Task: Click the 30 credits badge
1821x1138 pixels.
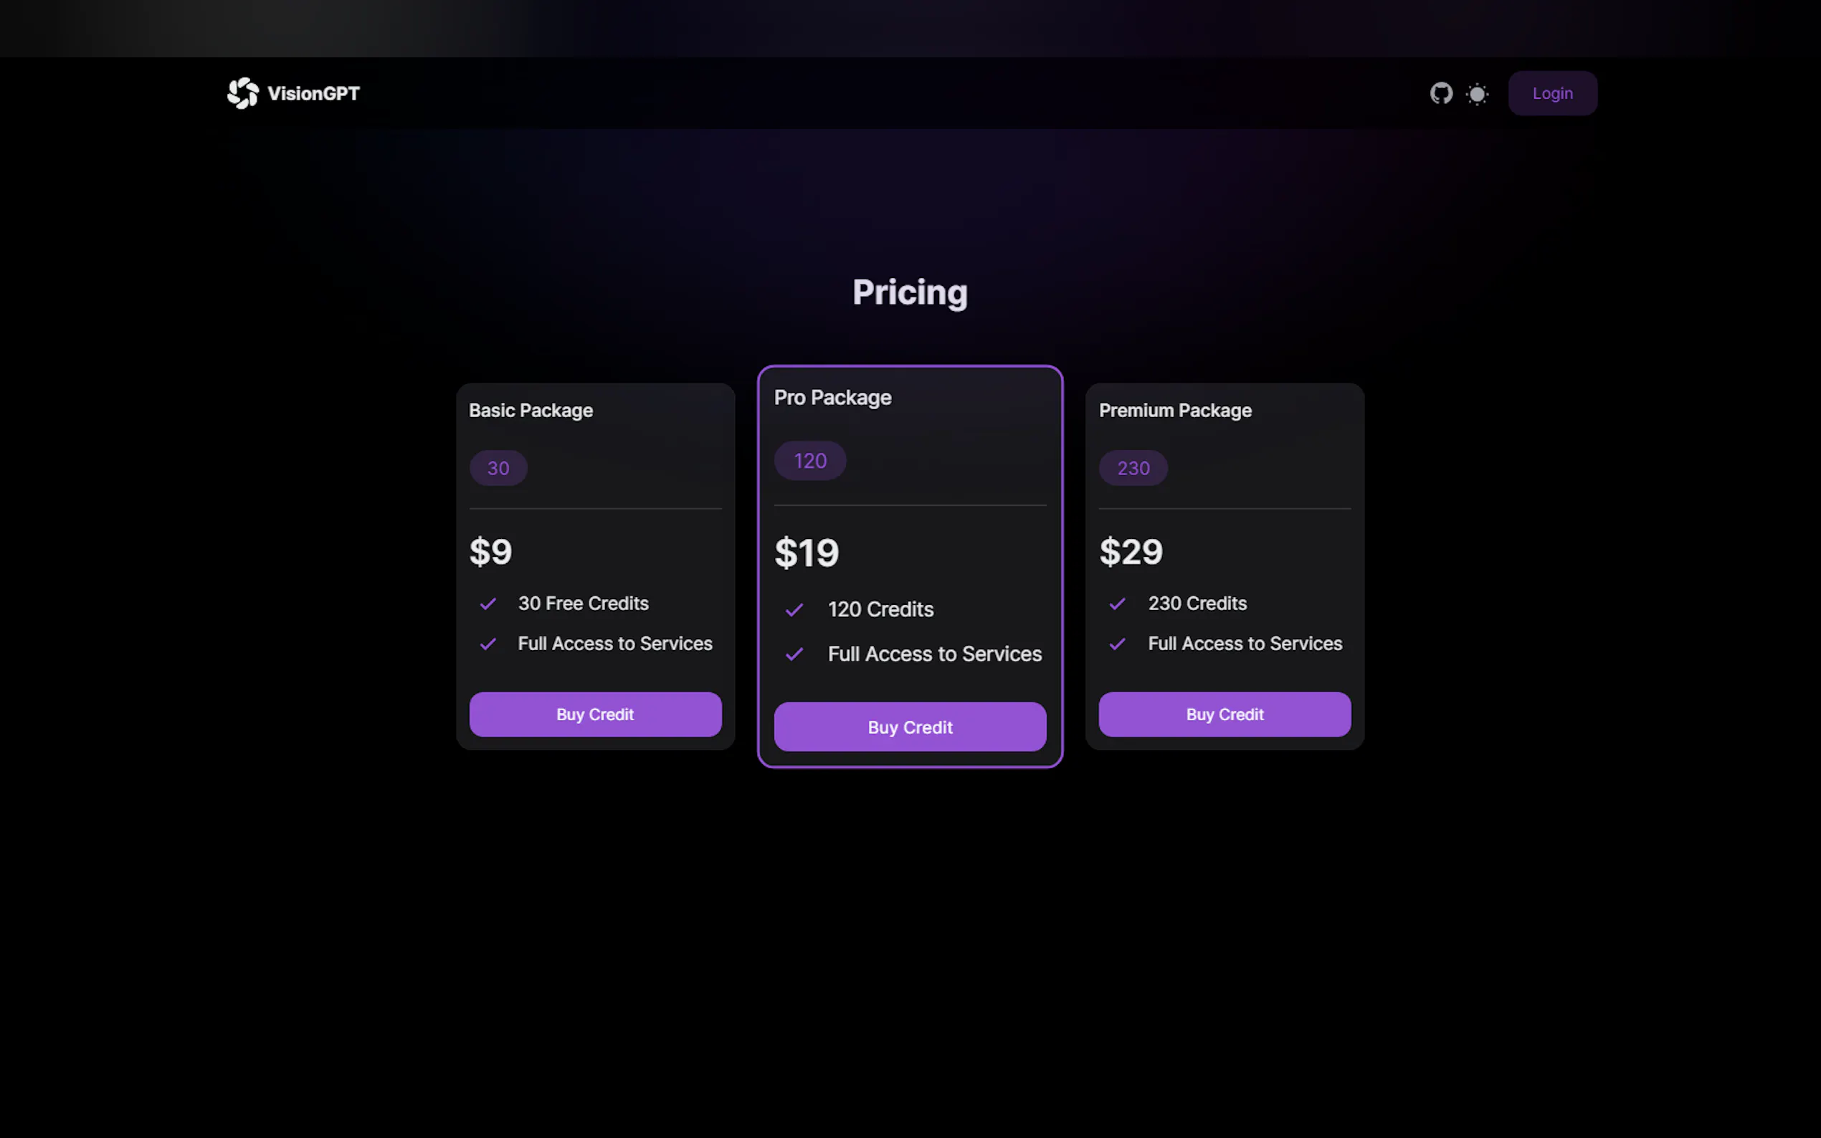Action: (x=498, y=468)
